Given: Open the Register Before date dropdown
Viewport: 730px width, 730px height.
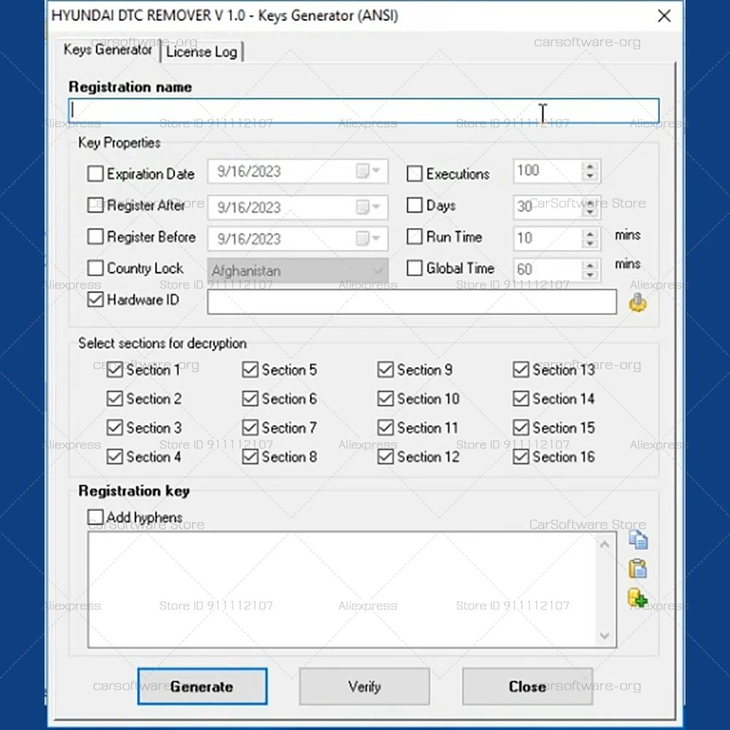Looking at the screenshot, I should tap(369, 239).
